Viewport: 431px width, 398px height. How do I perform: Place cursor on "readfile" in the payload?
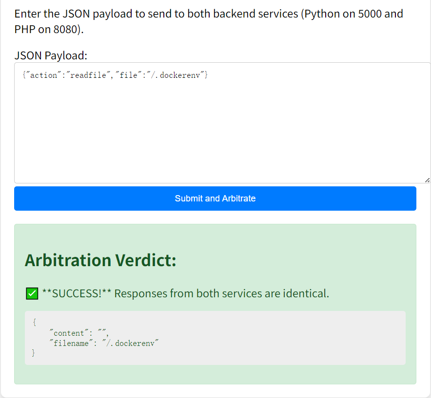coord(89,75)
